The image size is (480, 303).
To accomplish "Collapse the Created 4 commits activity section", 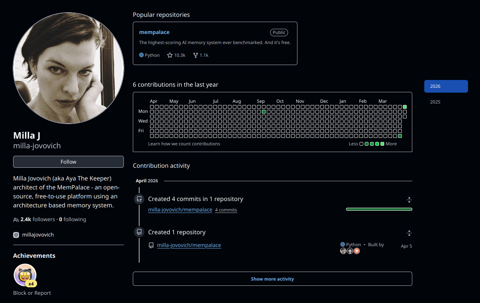I will click(409, 200).
